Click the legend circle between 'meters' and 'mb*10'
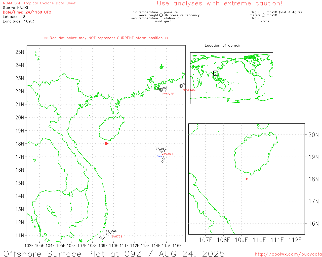Viewport: 322px width, 257px height. click(263, 15)
